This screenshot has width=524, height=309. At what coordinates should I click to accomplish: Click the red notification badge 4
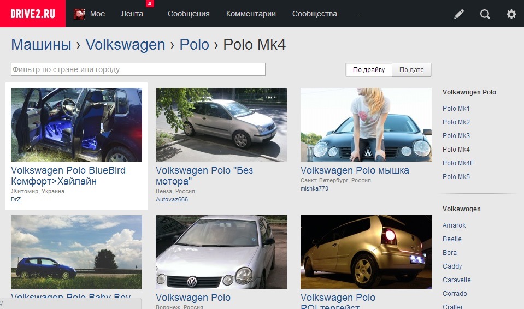[x=150, y=4]
